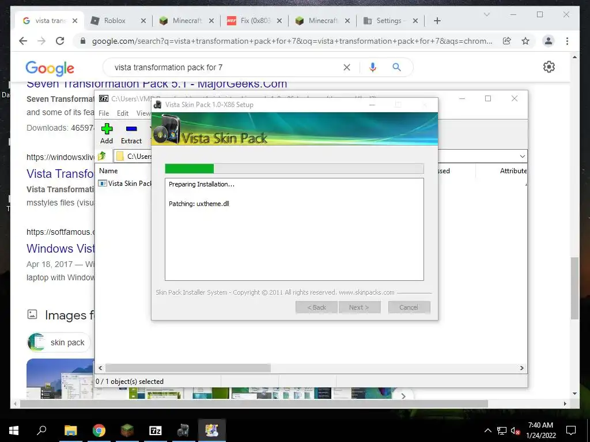Open Windows Start menu

pyautogui.click(x=14, y=430)
